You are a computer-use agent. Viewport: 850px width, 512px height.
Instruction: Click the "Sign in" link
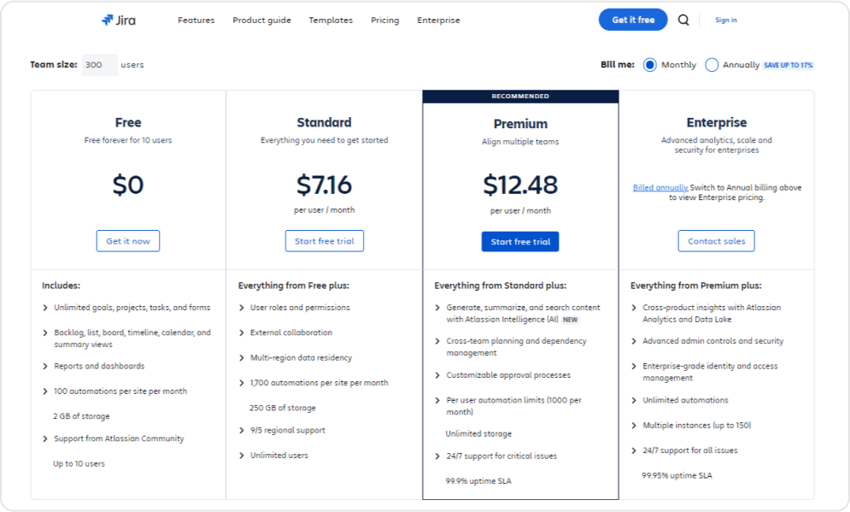tap(725, 20)
